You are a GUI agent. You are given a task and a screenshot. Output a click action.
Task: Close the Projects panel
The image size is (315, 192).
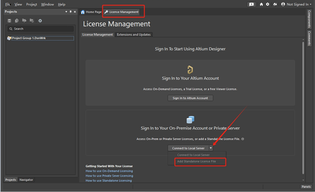click(x=75, y=12)
